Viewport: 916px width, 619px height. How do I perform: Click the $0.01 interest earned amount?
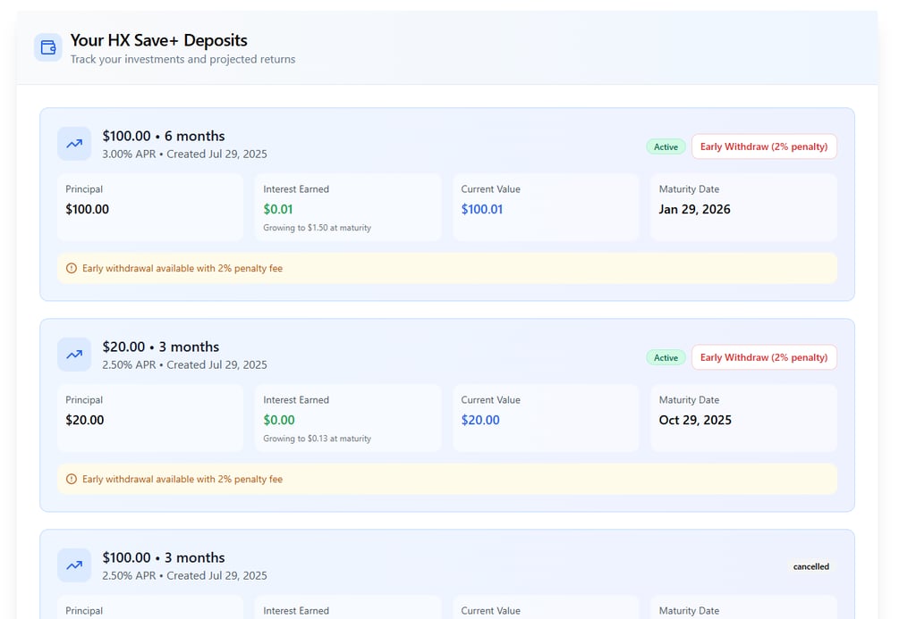tap(278, 209)
